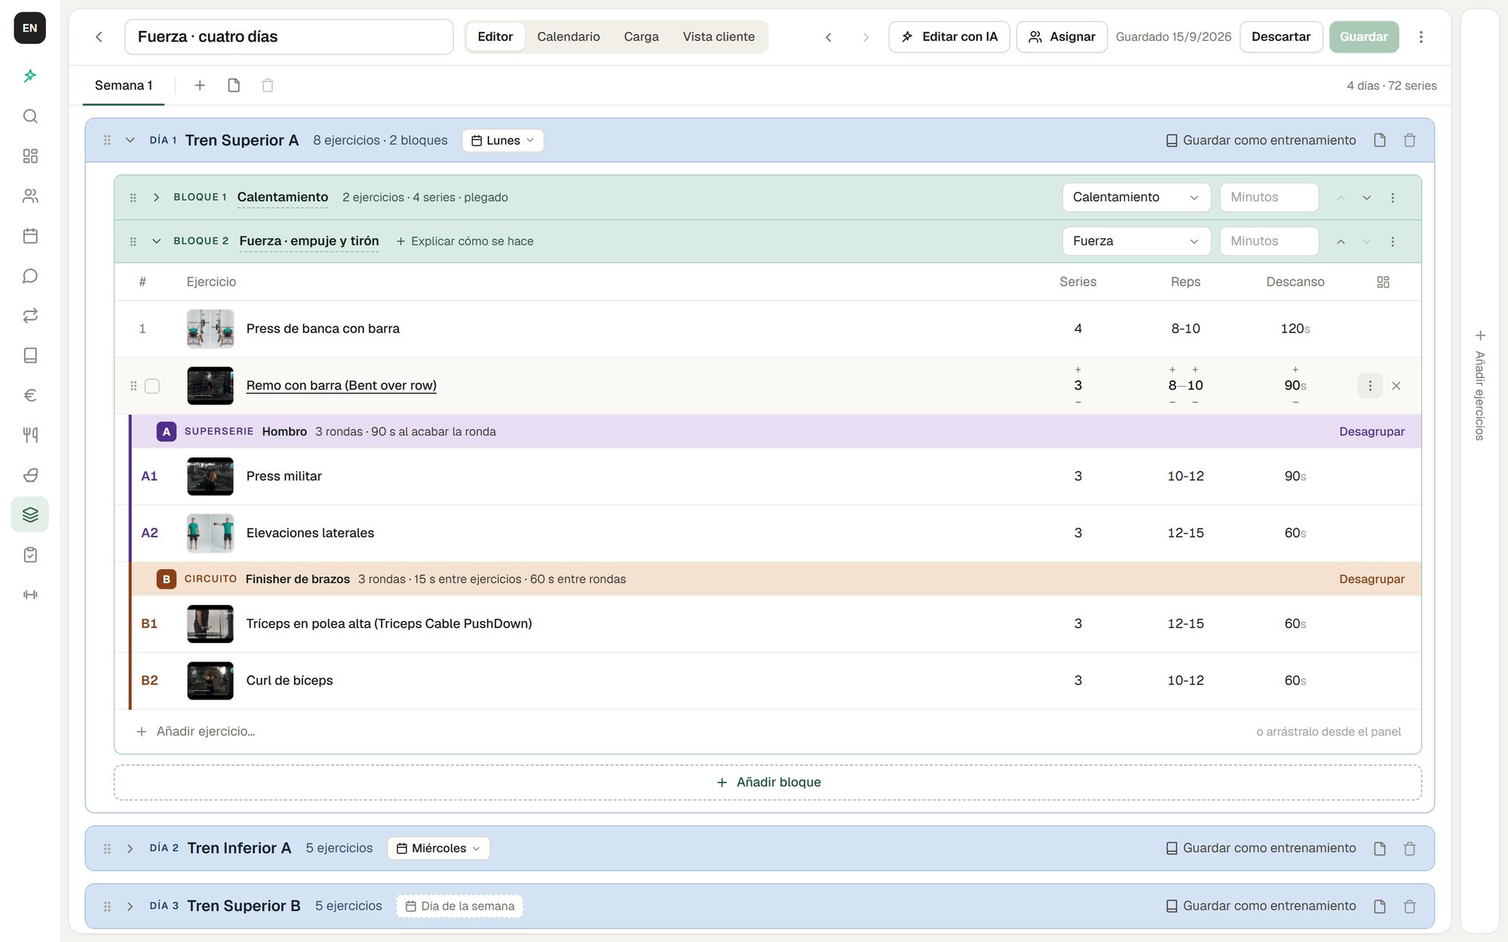Screen dimensions: 1508x942
Task: Decrease descanso for Remo con barra
Action: (x=1295, y=402)
